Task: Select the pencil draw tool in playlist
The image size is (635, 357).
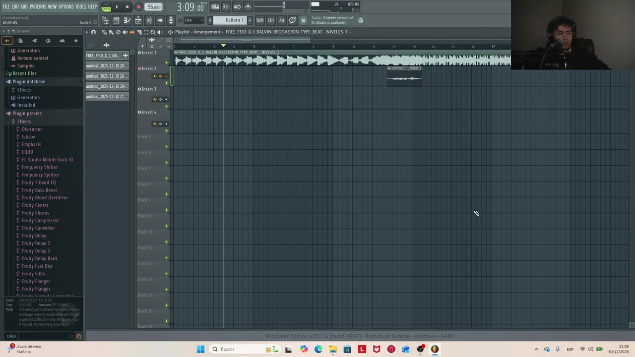Action: (x=104, y=32)
